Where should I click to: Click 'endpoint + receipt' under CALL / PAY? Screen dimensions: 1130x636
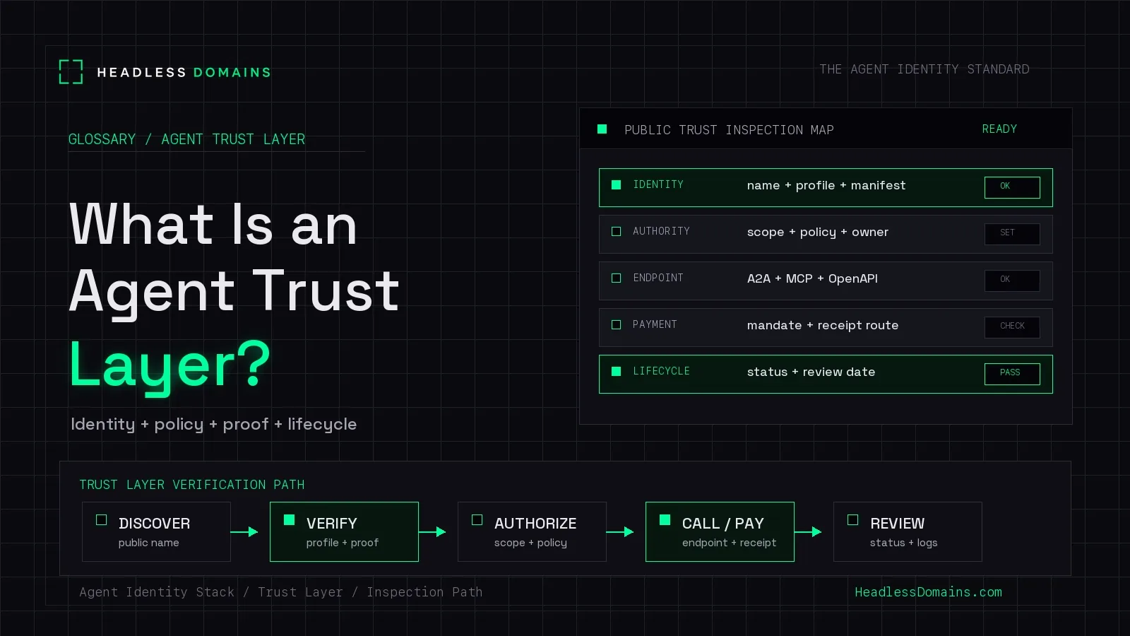click(x=729, y=543)
